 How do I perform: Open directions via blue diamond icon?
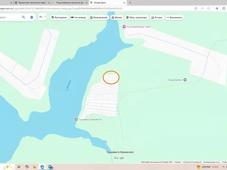(32, 17)
